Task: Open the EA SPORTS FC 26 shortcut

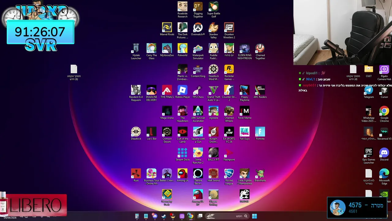Action: tap(229, 135)
